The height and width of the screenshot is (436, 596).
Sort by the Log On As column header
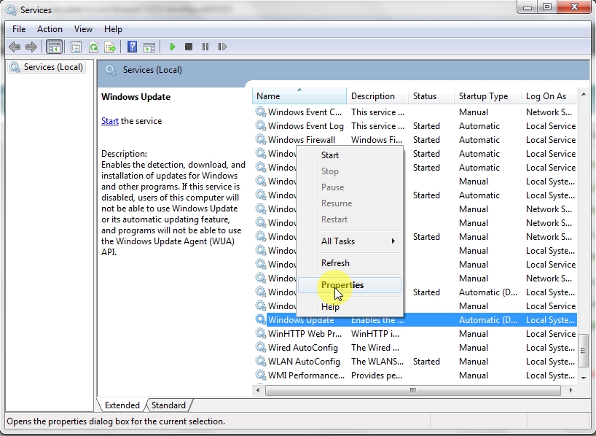point(549,96)
